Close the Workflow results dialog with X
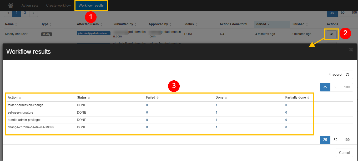This screenshot has height=161, width=358. 351,50
